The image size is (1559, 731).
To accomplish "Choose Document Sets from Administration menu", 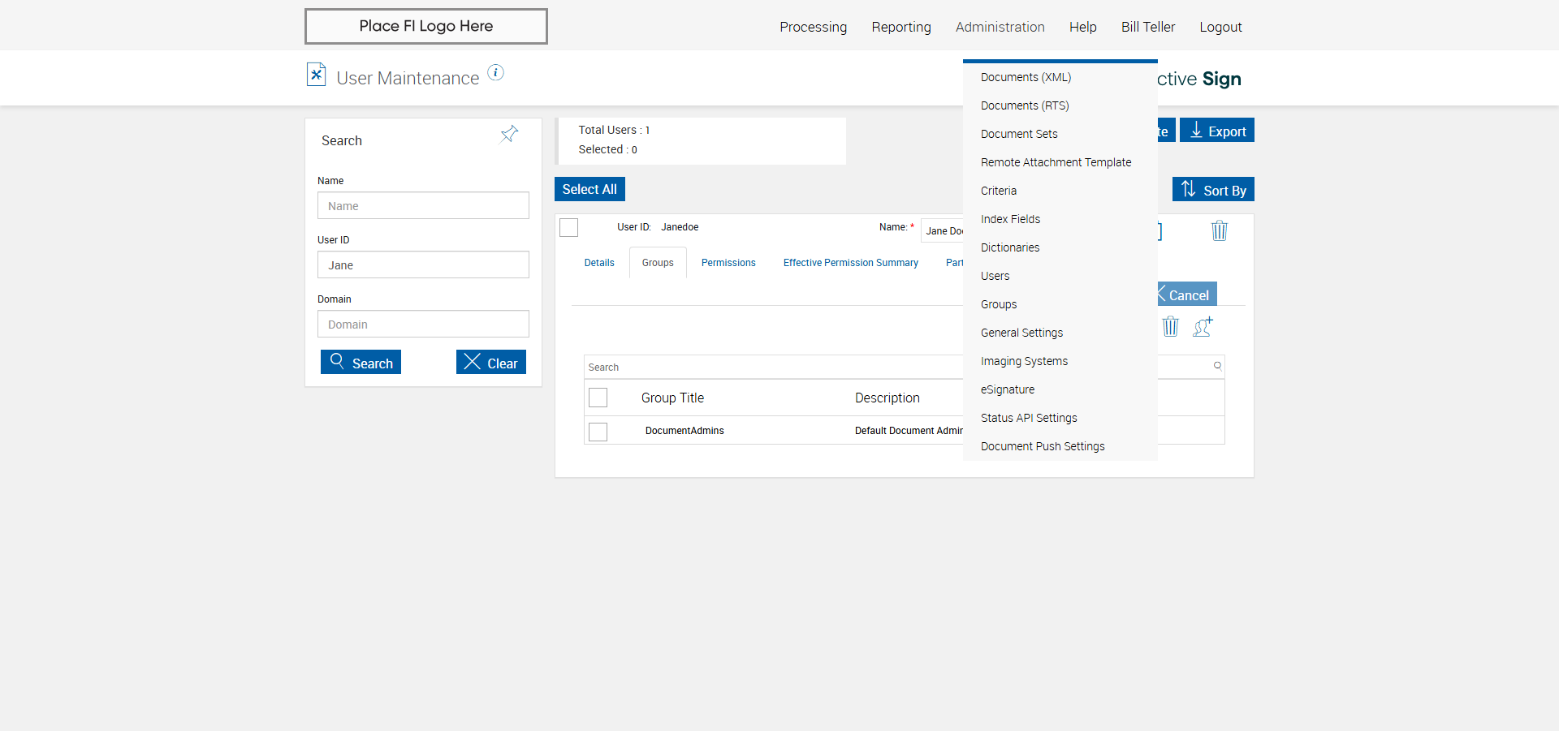I will [x=1019, y=134].
